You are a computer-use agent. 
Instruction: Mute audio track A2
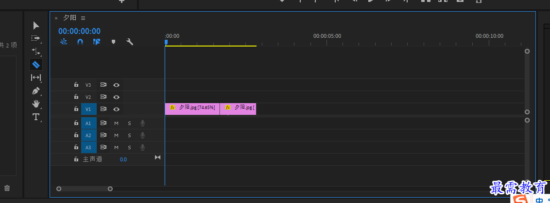[x=117, y=136]
